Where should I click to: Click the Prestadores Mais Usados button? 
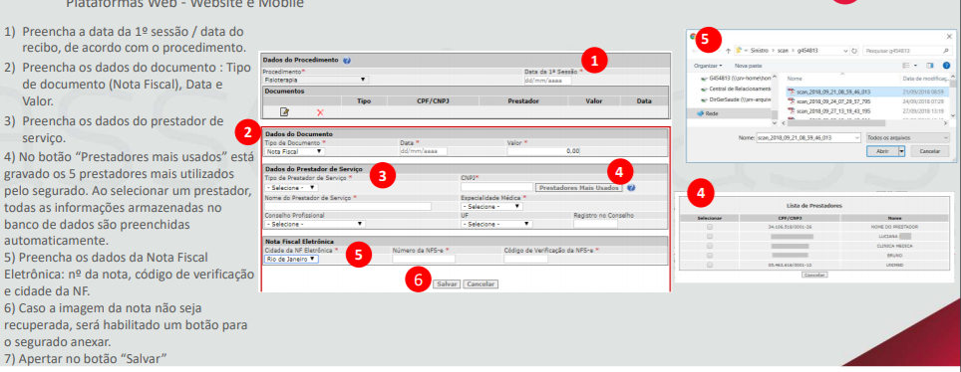579,188
